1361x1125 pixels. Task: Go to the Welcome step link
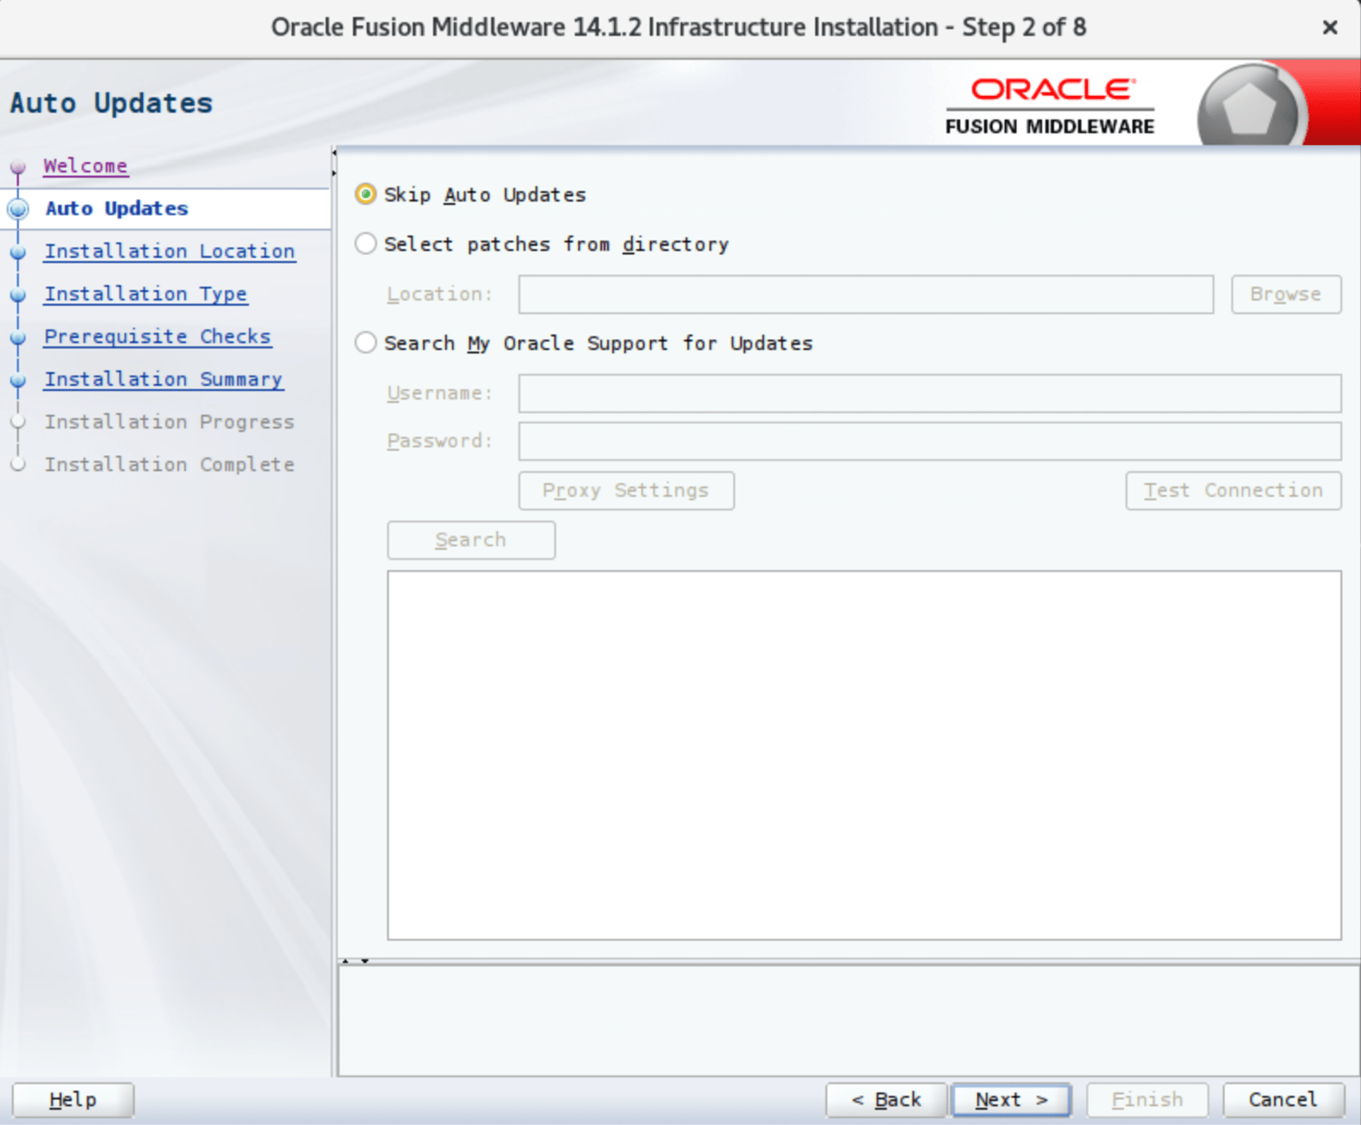coord(86,165)
